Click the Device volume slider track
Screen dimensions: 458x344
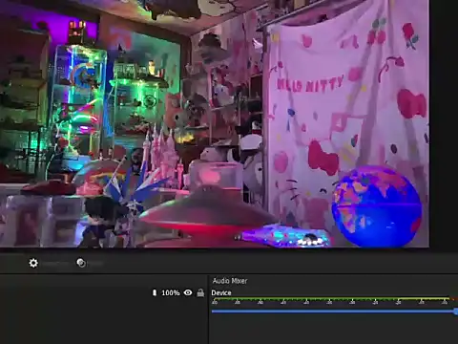coord(333,312)
